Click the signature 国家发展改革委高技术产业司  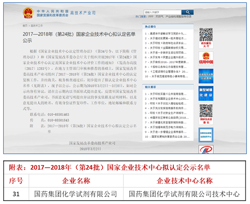[x=92, y=143]
